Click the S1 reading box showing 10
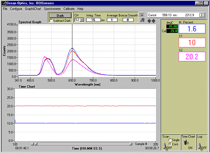 (x=192, y=42)
